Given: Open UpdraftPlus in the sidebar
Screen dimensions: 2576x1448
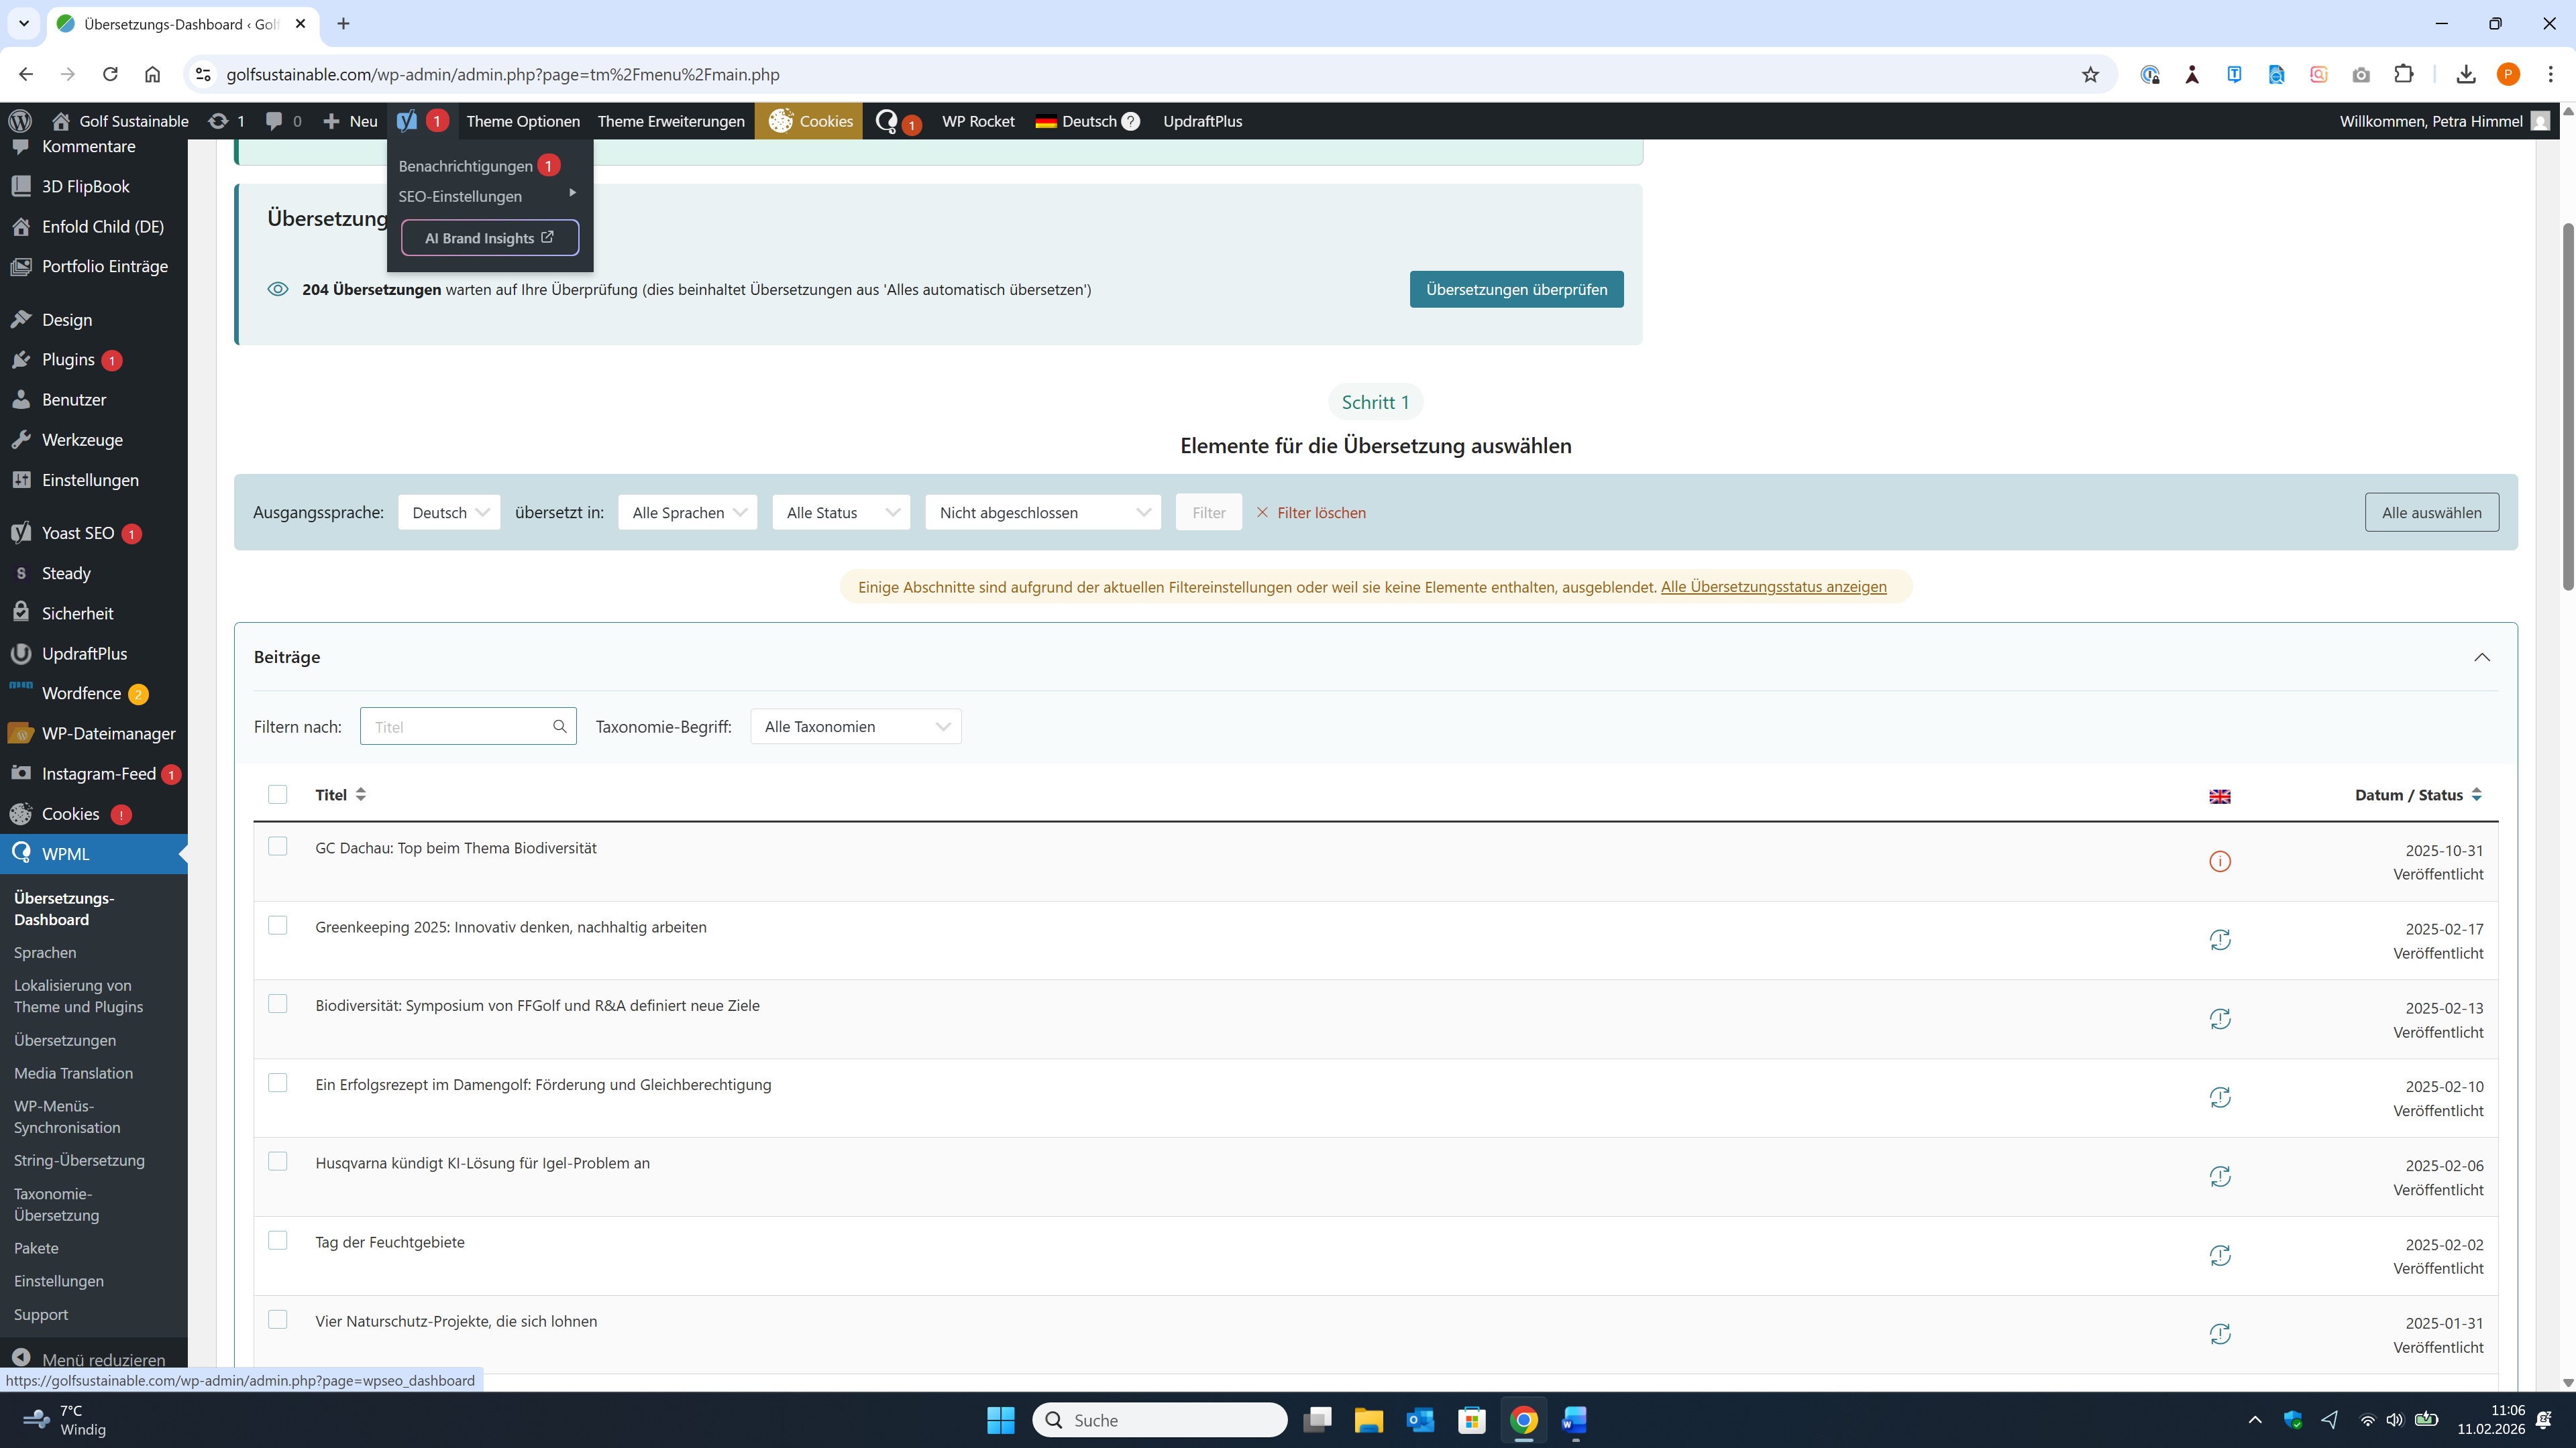Looking at the screenshot, I should (84, 654).
